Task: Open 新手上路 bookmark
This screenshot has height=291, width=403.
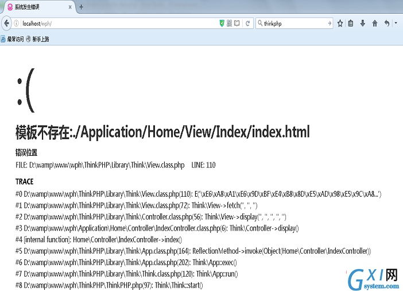Action: click(37, 39)
